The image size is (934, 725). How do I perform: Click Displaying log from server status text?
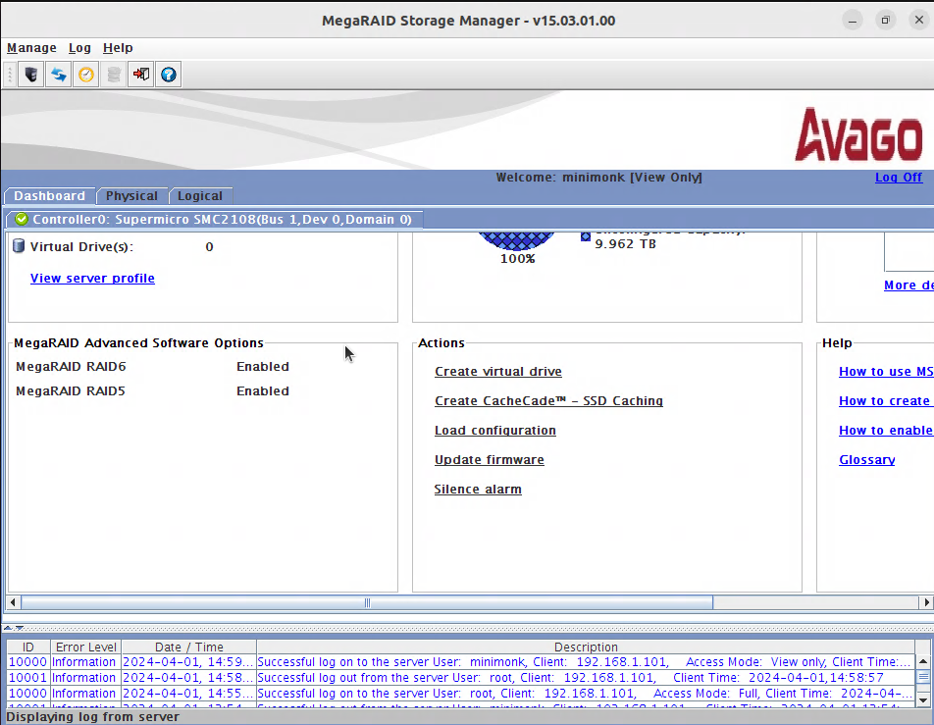92,716
